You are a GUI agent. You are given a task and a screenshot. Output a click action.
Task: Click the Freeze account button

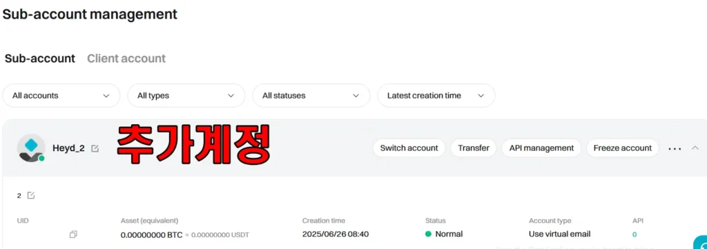tap(623, 148)
